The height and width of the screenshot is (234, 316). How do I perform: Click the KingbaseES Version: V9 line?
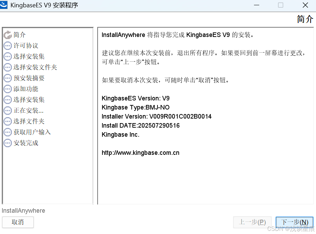pyautogui.click(x=136, y=98)
